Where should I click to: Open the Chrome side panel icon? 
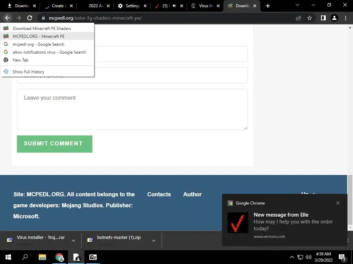click(323, 18)
